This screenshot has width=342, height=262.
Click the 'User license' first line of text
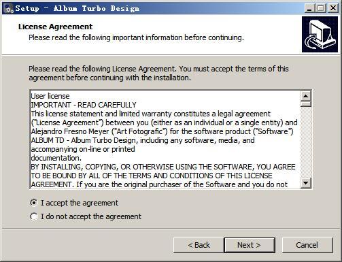[x=50, y=96]
